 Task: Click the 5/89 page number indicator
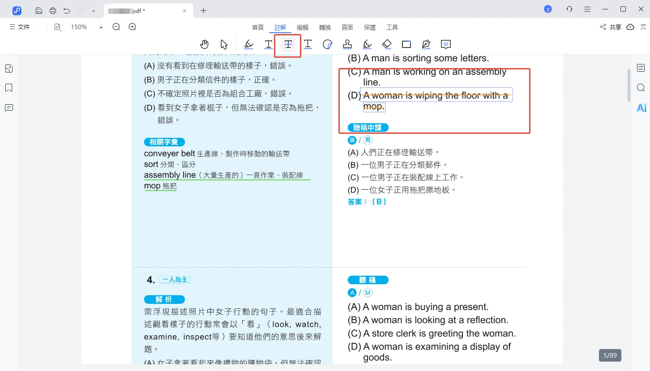[x=610, y=355]
